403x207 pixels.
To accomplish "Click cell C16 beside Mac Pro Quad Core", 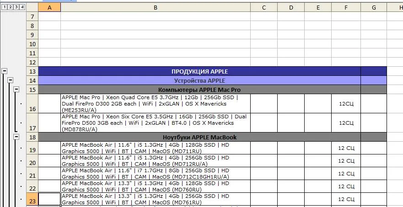I will (x=264, y=103).
